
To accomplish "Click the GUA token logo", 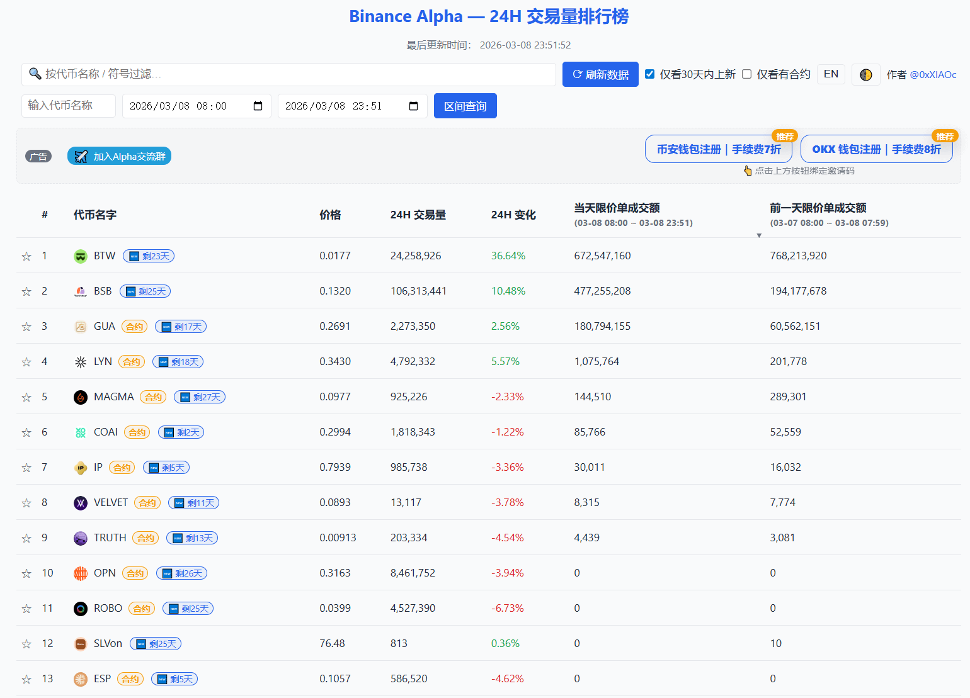I will point(81,327).
